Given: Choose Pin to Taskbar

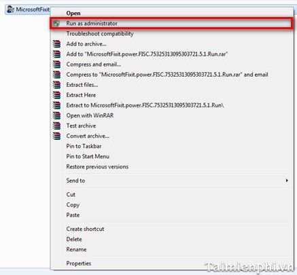Looking at the screenshot, I should pyautogui.click(x=84, y=146).
